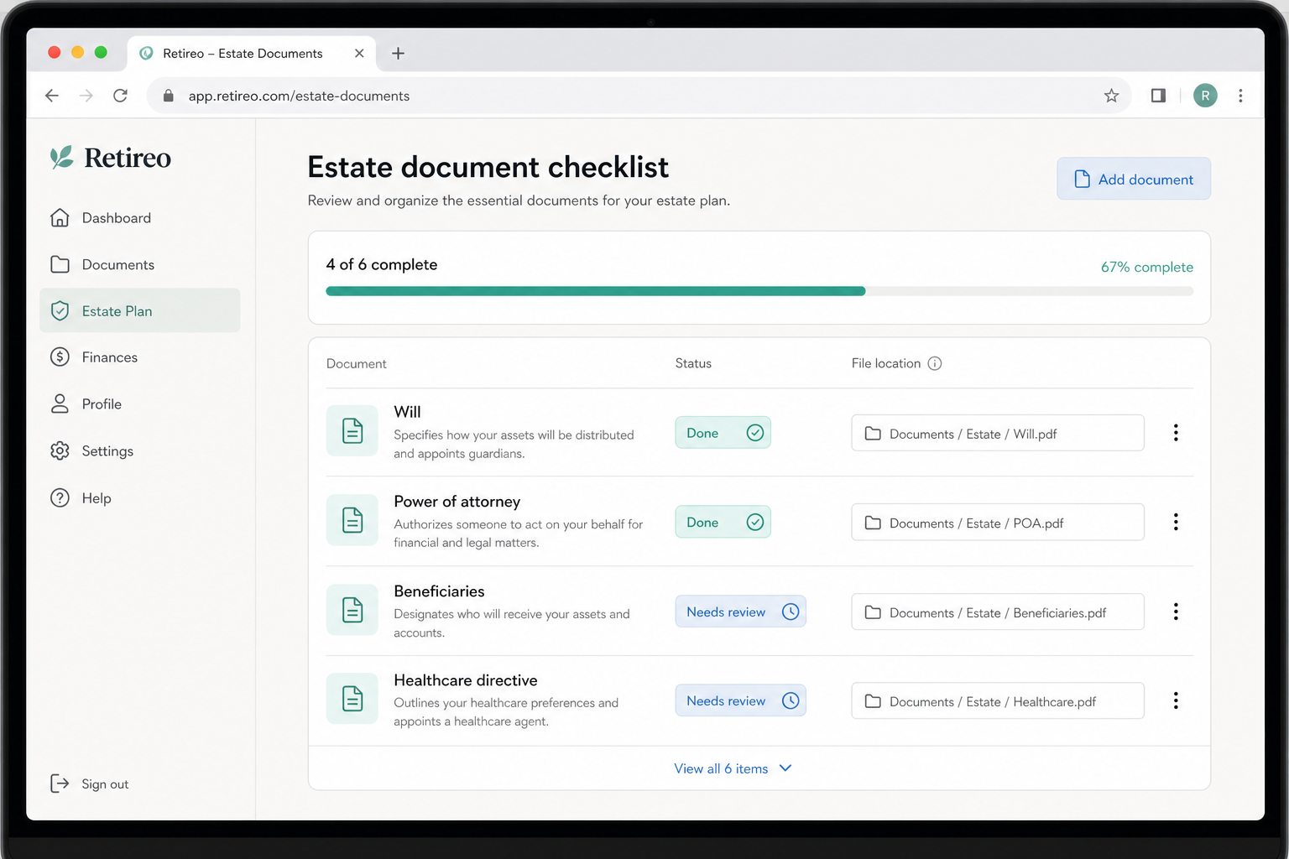The height and width of the screenshot is (859, 1289).
Task: Reload the page
Action: [121, 96]
